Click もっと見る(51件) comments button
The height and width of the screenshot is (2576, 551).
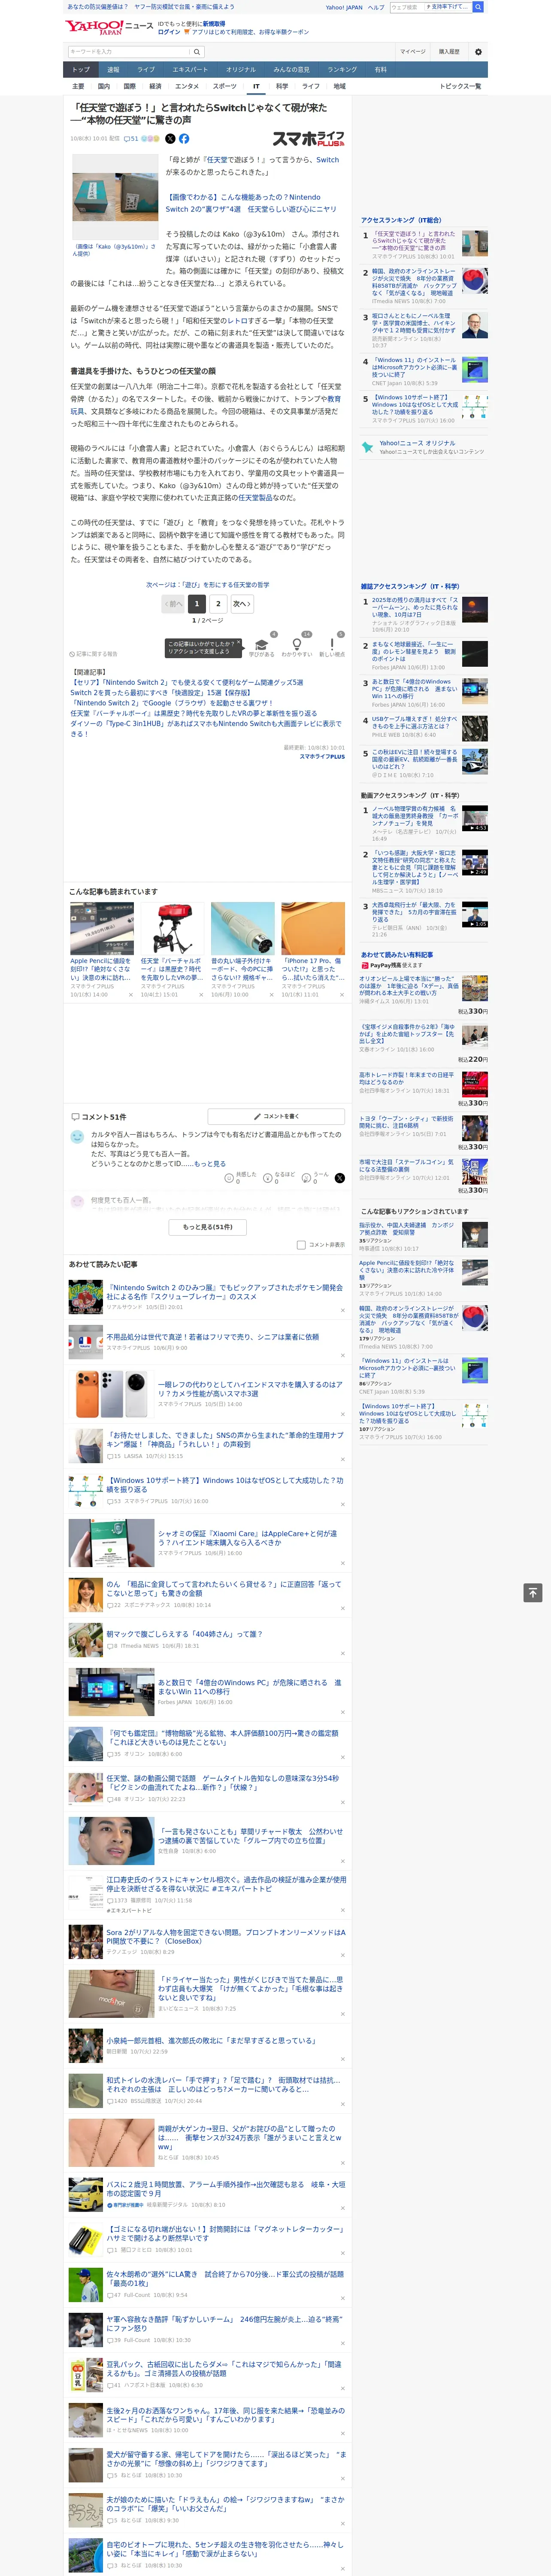point(208,1227)
